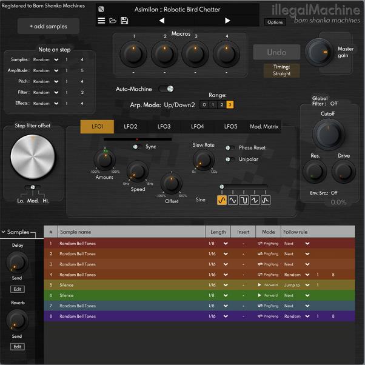Screen dimensions: 365x365
Task: Open the Samples Random dropdown
Action: point(56,60)
